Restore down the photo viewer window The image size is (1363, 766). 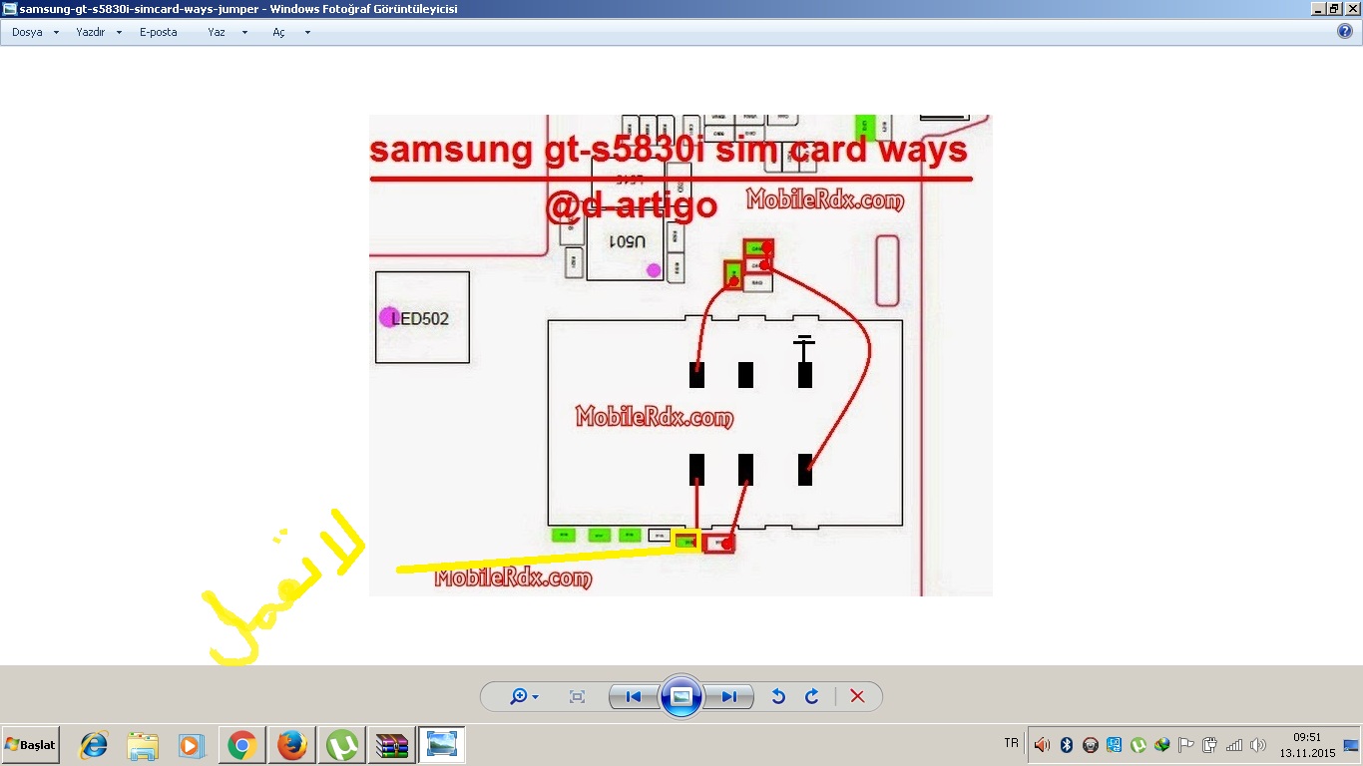pyautogui.click(x=1334, y=8)
